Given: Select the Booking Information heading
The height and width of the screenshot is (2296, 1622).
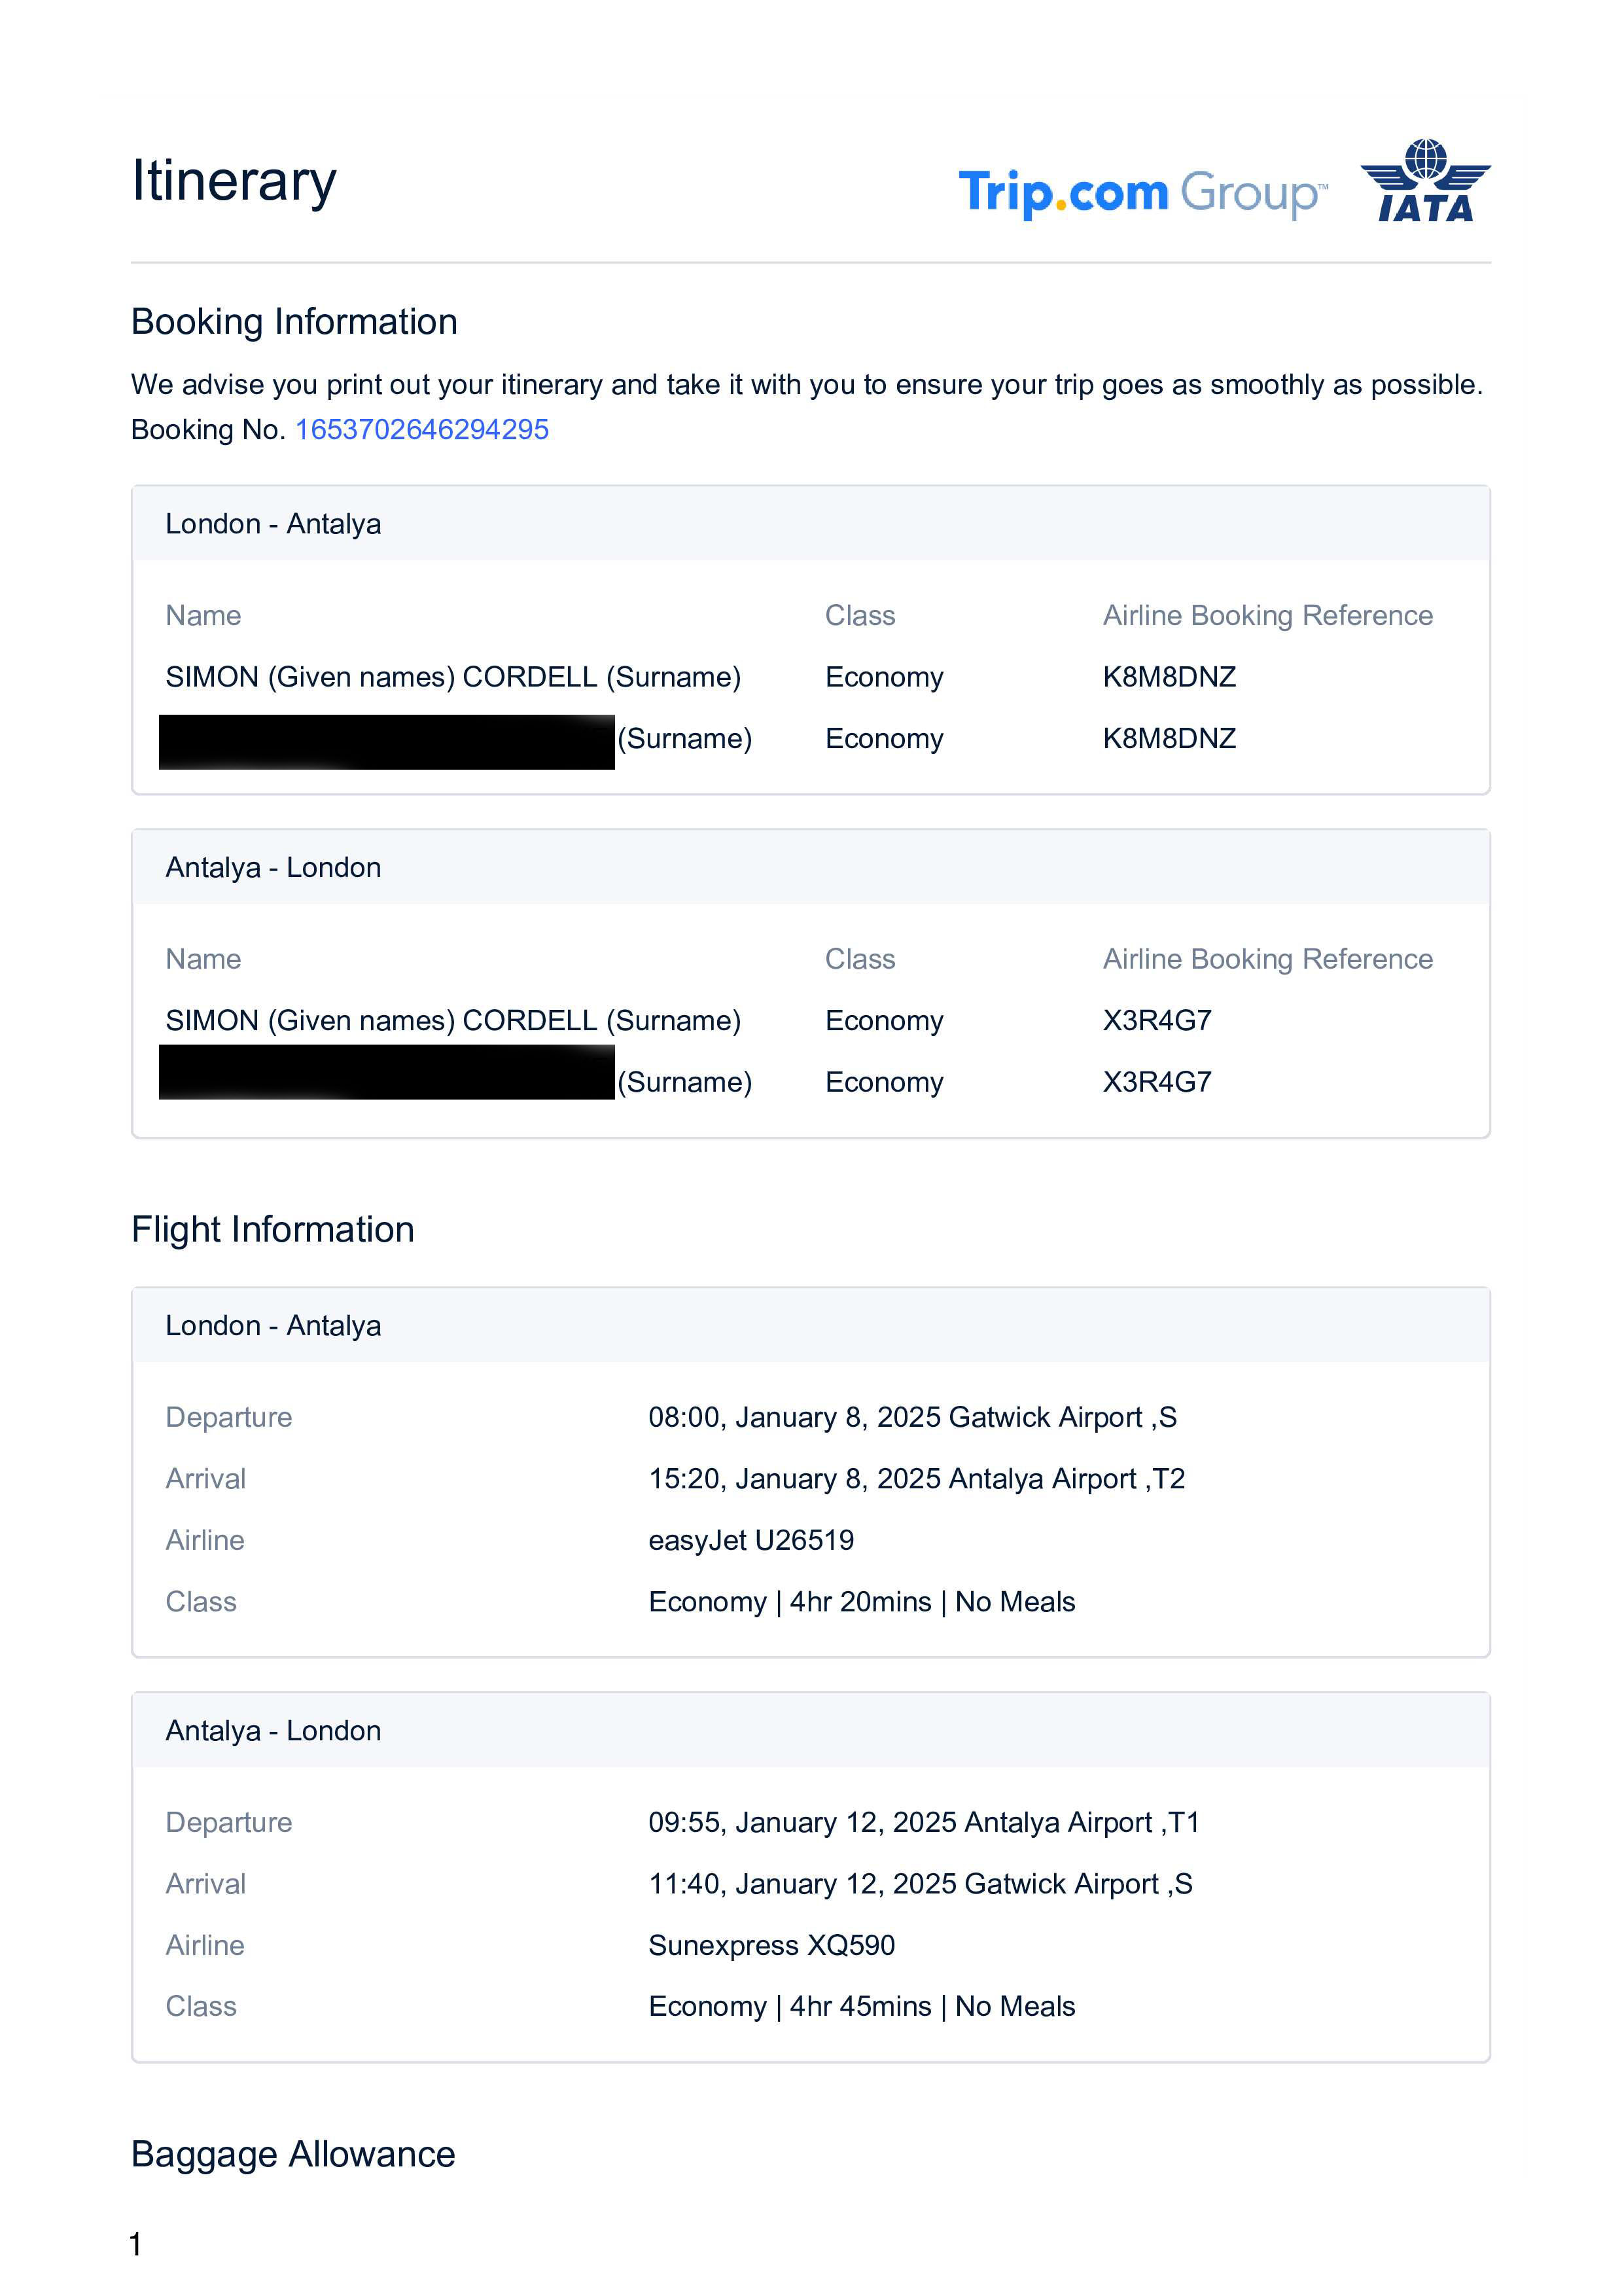Looking at the screenshot, I should coord(294,322).
